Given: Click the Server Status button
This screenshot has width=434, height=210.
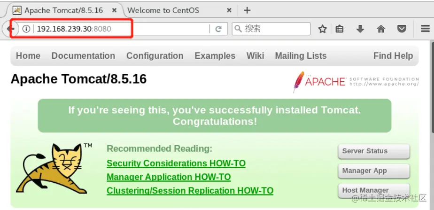Looking at the screenshot, I should tap(374, 151).
